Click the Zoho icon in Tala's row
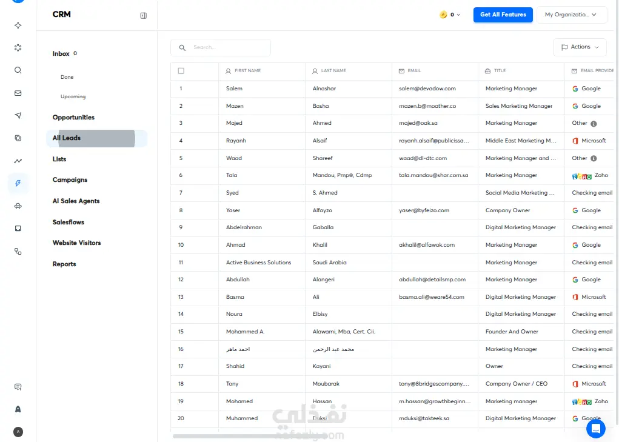This screenshot has height=442, width=619. [x=582, y=176]
